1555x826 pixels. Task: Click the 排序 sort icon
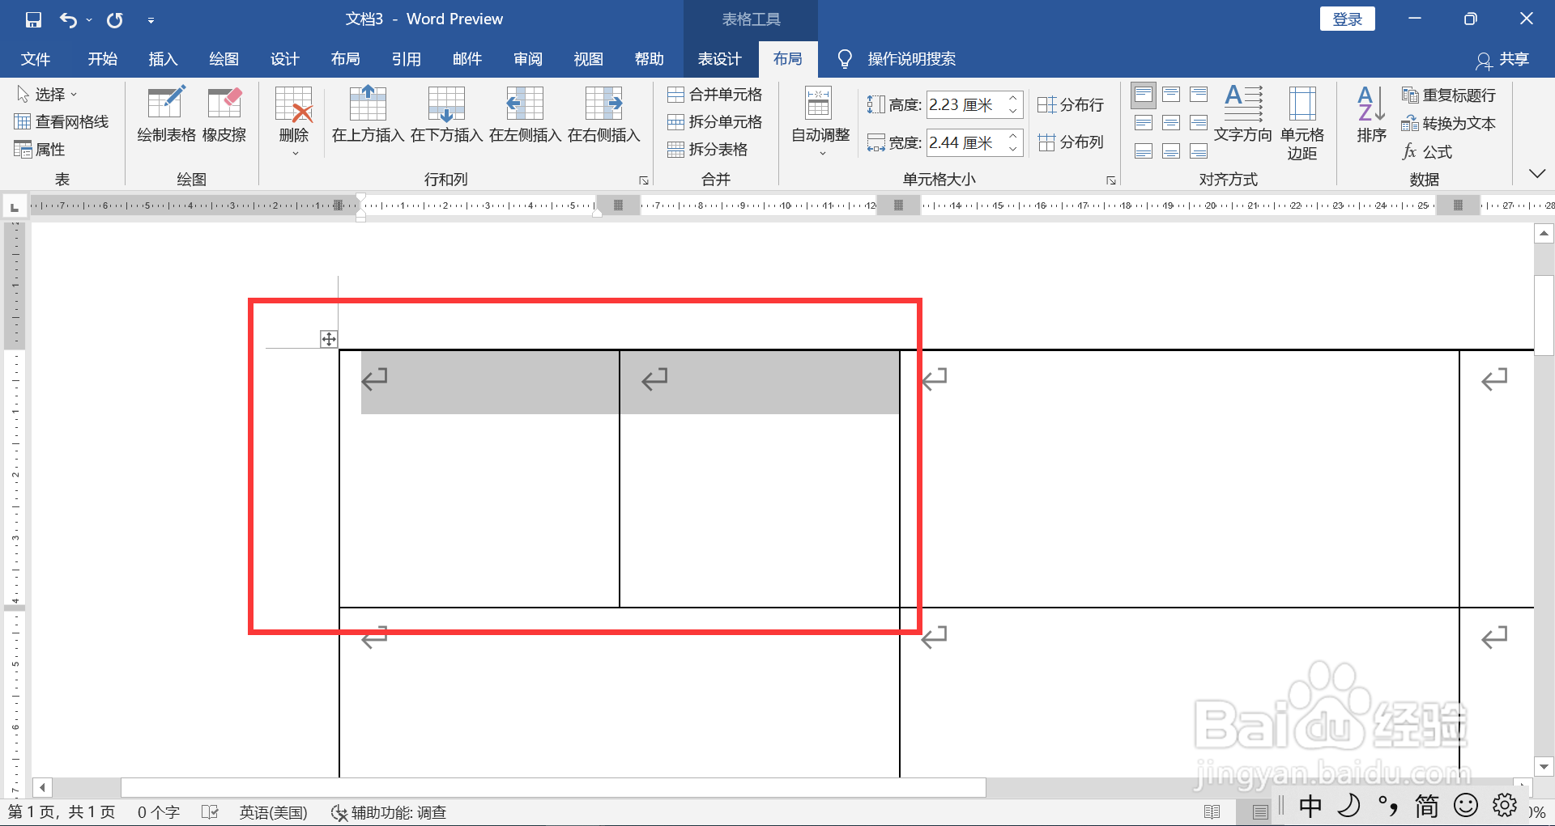[1371, 114]
